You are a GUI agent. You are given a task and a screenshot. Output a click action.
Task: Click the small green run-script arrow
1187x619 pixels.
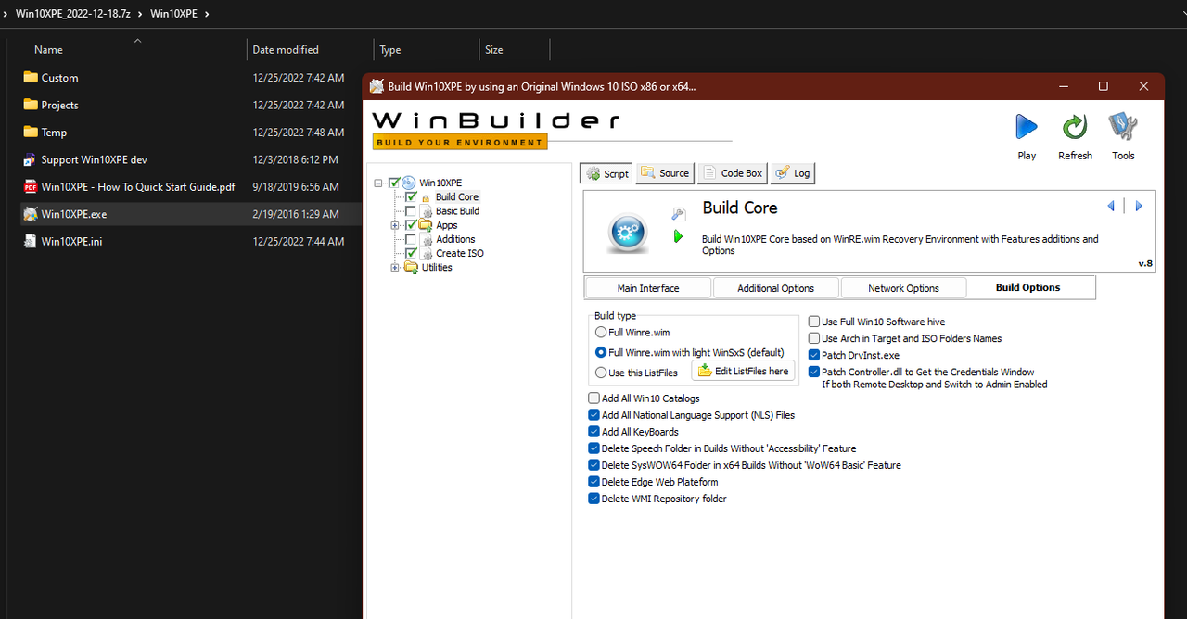tap(678, 237)
